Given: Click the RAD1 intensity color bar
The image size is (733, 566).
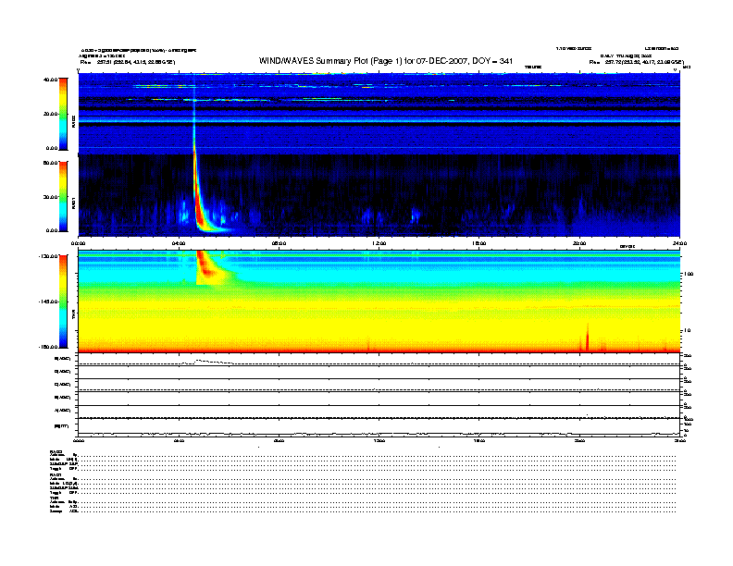Looking at the screenshot, I should [63, 197].
